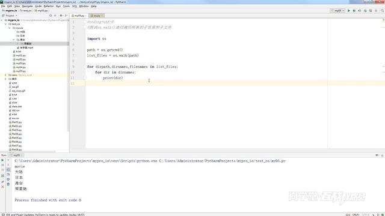Expand the 周星驰 folder
The height and width of the screenshot is (216, 385).
(x=17, y=44)
